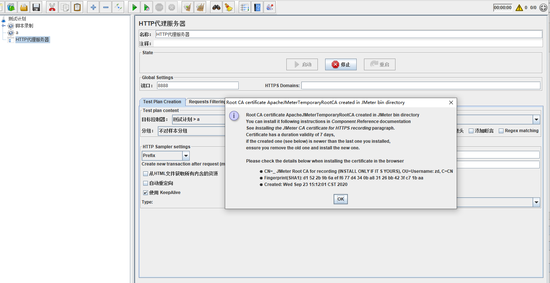
Task: Click the feather icon after Help
Action: point(270,7)
